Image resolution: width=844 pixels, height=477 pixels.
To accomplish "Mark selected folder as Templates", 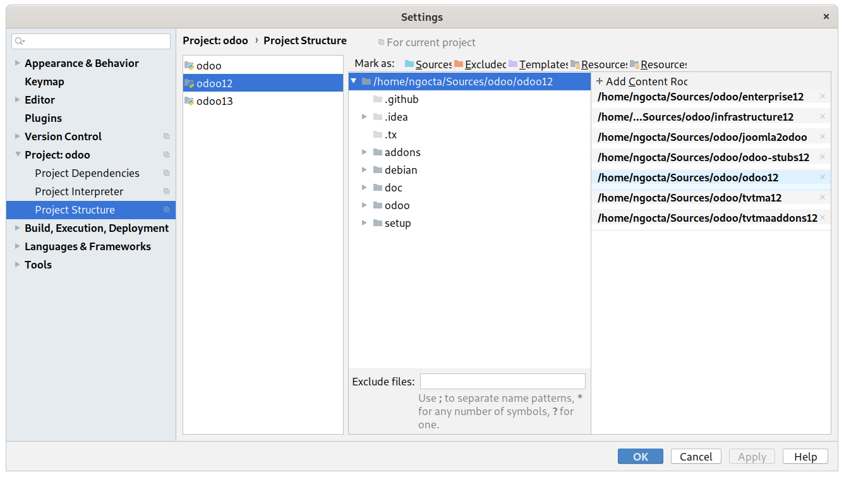I will pyautogui.click(x=538, y=64).
